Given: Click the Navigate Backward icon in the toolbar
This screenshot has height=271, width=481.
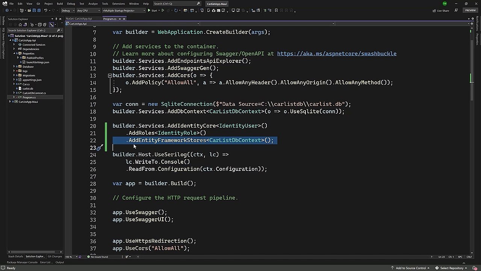Looking at the screenshot, I should tap(7, 11).
